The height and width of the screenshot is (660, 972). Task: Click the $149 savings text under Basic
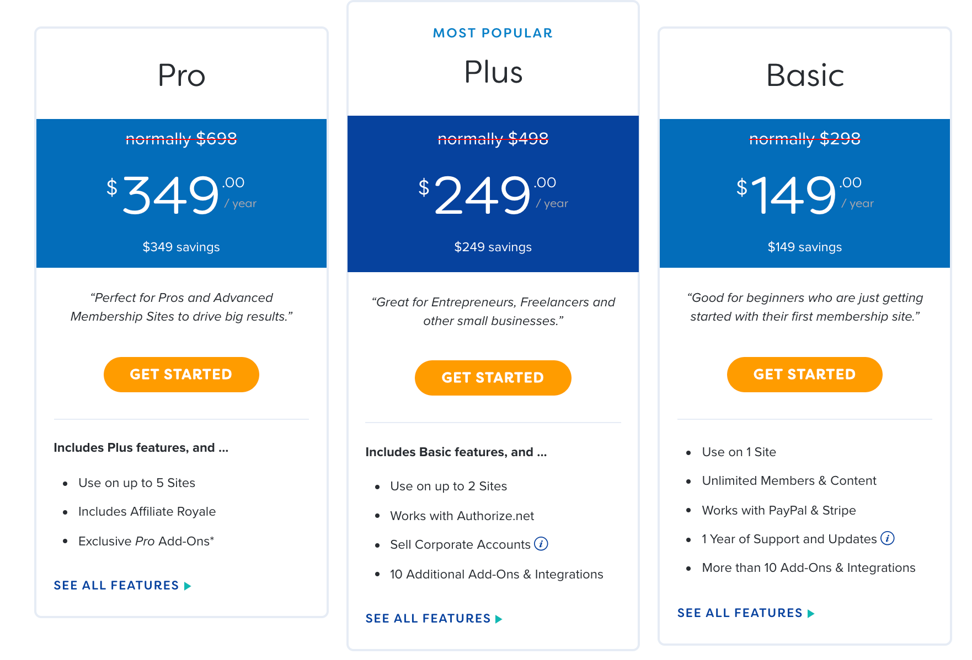click(804, 247)
